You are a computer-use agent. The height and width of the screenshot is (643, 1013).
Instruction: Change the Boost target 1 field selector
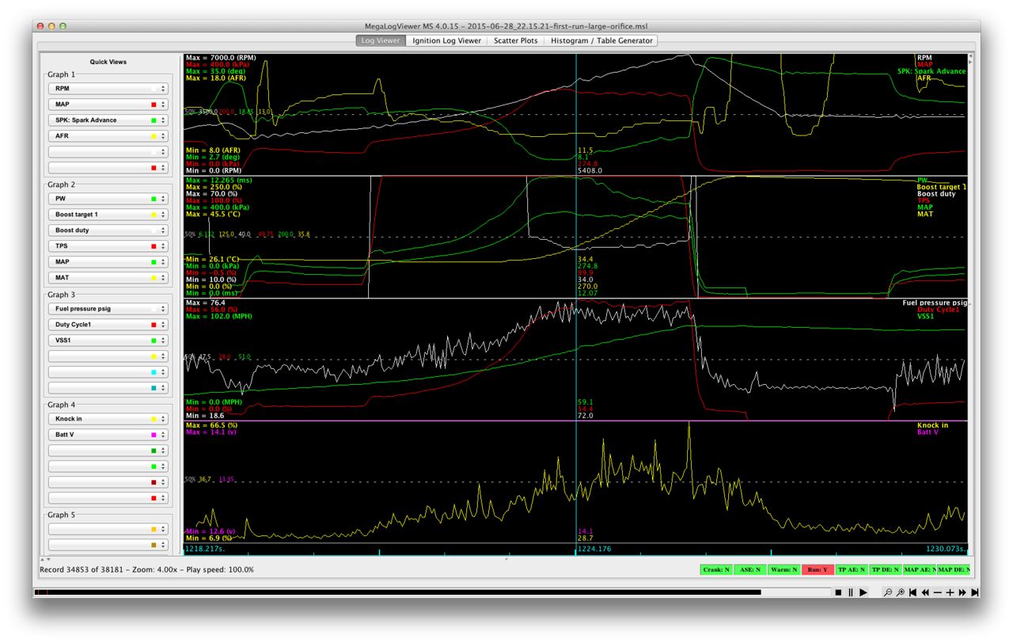[107, 215]
